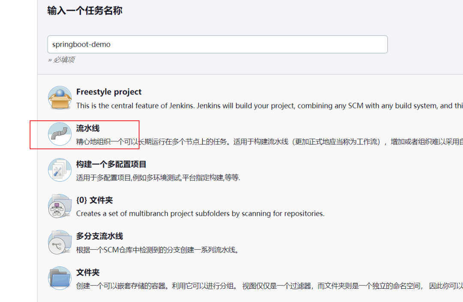463x302 pixels.
Task: Pick the 文件夹 title at the bottom
Action: pyautogui.click(x=88, y=272)
